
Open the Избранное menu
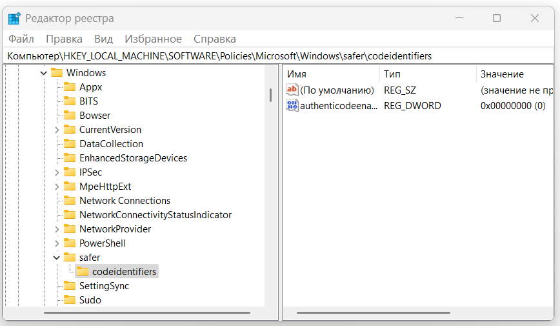coord(153,39)
